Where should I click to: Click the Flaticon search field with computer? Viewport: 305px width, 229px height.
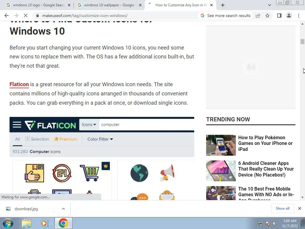coord(147,125)
